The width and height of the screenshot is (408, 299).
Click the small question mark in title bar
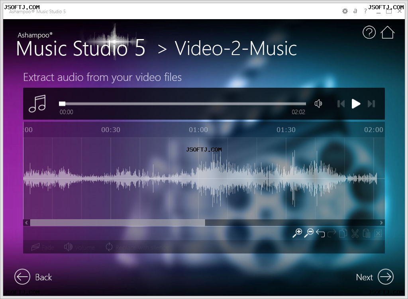point(365,11)
